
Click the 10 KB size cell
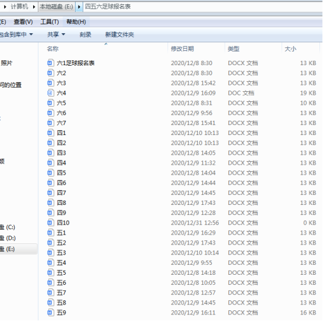pos(308,103)
